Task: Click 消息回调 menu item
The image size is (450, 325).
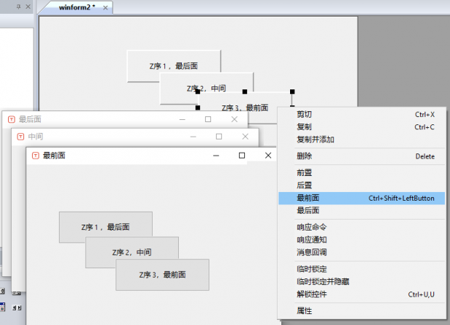Action: (x=361, y=252)
